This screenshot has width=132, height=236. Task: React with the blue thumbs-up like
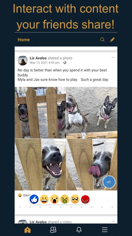[34, 199]
